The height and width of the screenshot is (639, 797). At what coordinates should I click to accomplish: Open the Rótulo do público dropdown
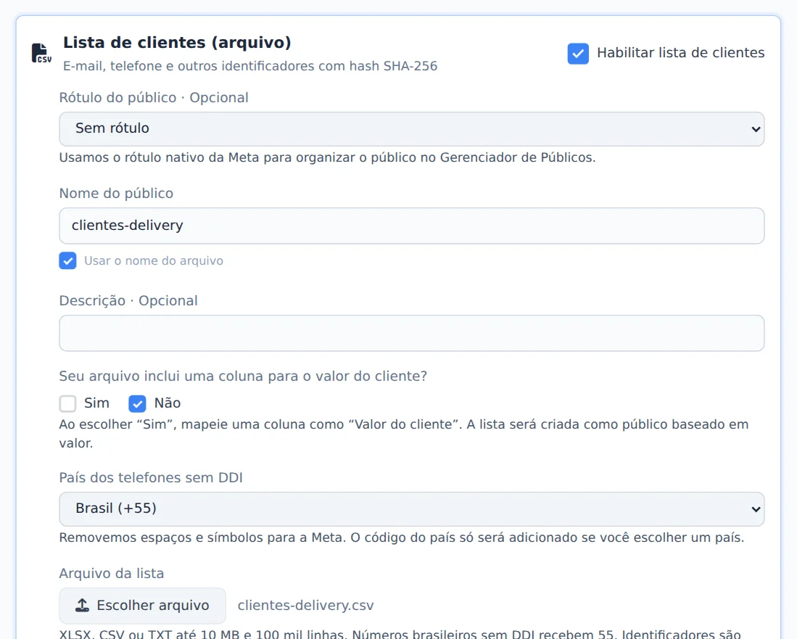412,129
